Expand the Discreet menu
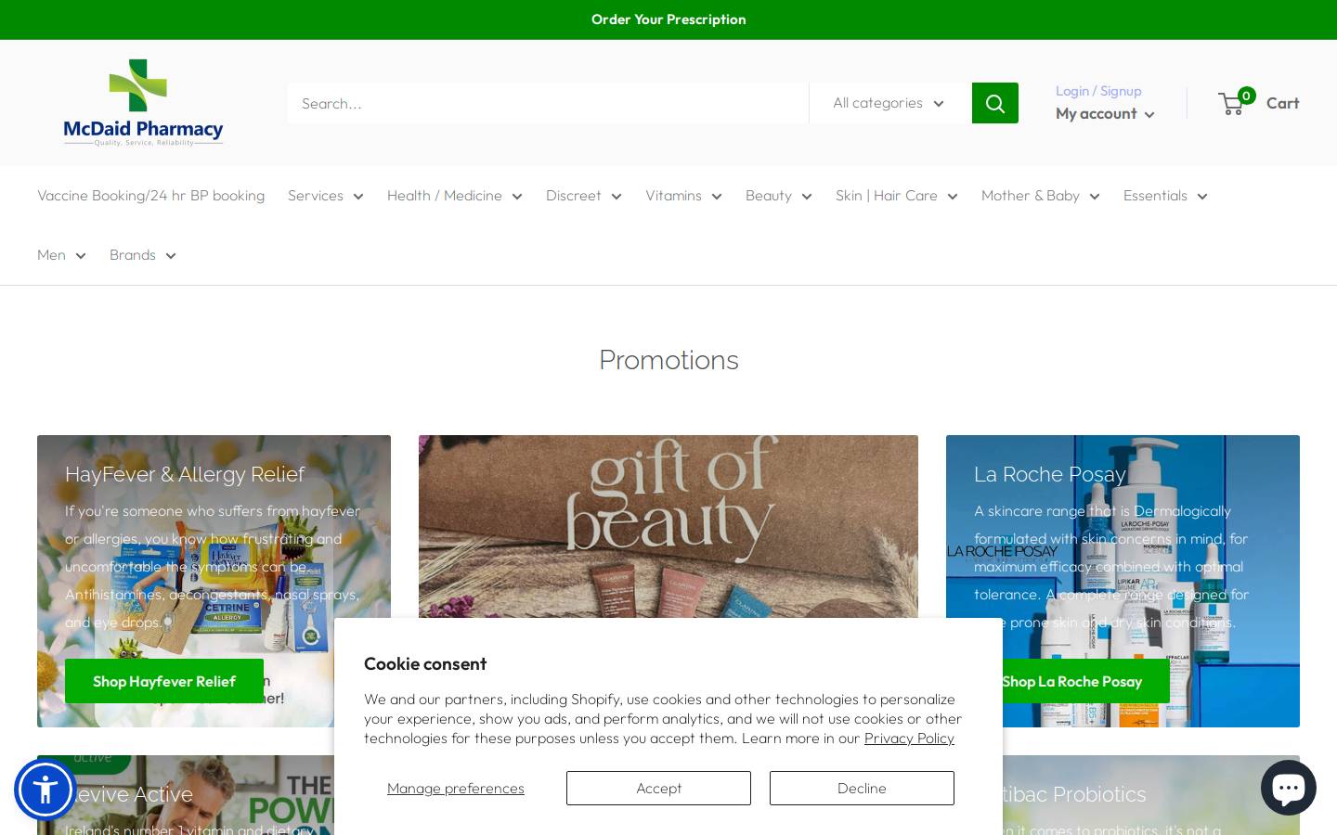This screenshot has width=1337, height=835. tap(583, 196)
